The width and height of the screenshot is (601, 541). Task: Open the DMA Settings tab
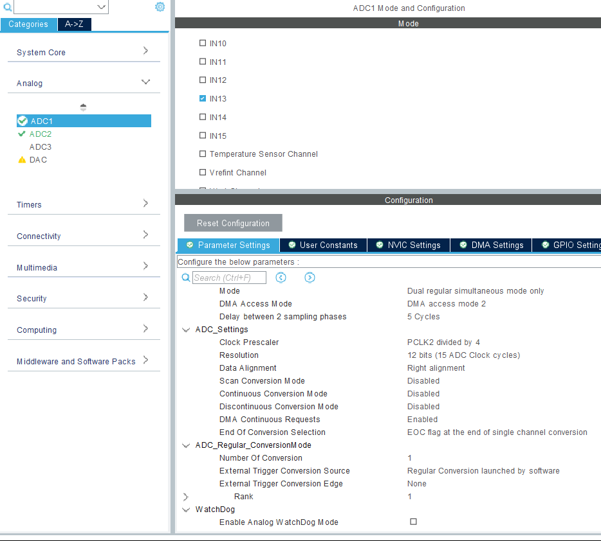(x=492, y=245)
